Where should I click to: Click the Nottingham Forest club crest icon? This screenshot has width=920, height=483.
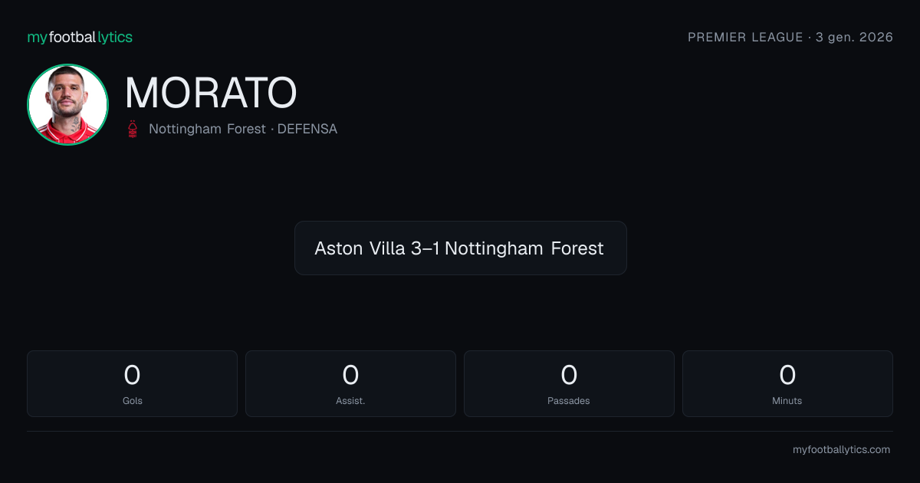[x=133, y=129]
